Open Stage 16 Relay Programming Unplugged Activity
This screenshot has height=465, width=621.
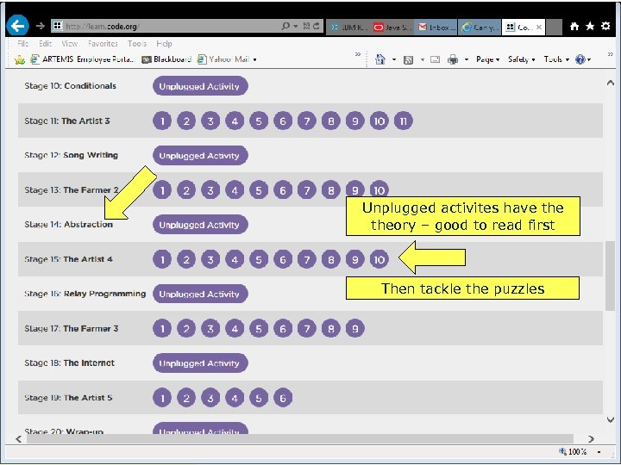[200, 294]
